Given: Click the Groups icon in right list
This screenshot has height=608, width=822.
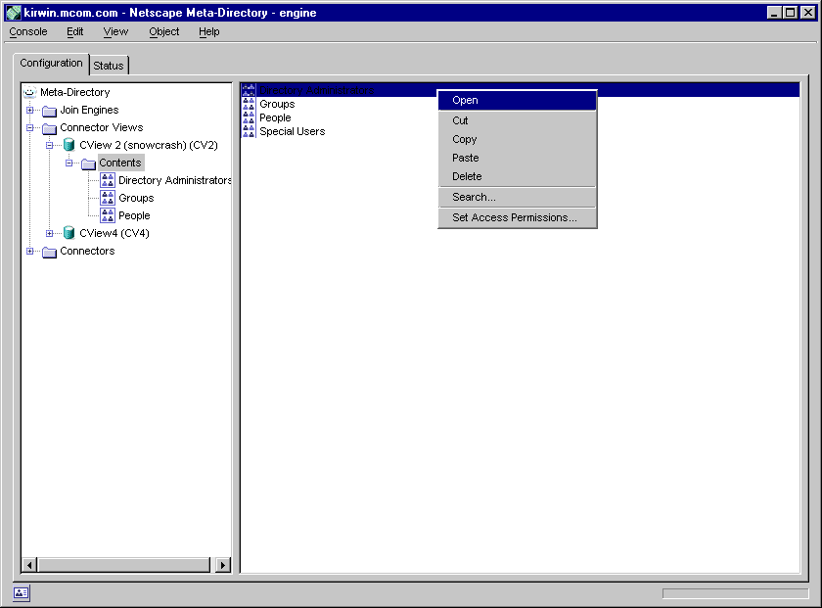Looking at the screenshot, I should [249, 104].
